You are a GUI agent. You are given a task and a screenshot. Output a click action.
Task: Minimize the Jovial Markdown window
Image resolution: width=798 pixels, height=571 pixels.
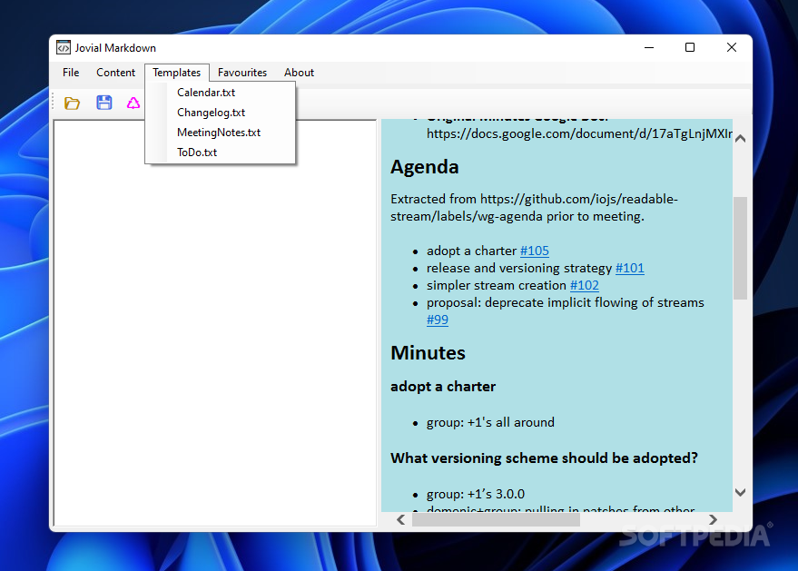[649, 47]
